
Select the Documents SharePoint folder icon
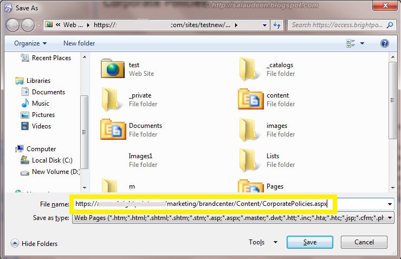point(113,129)
